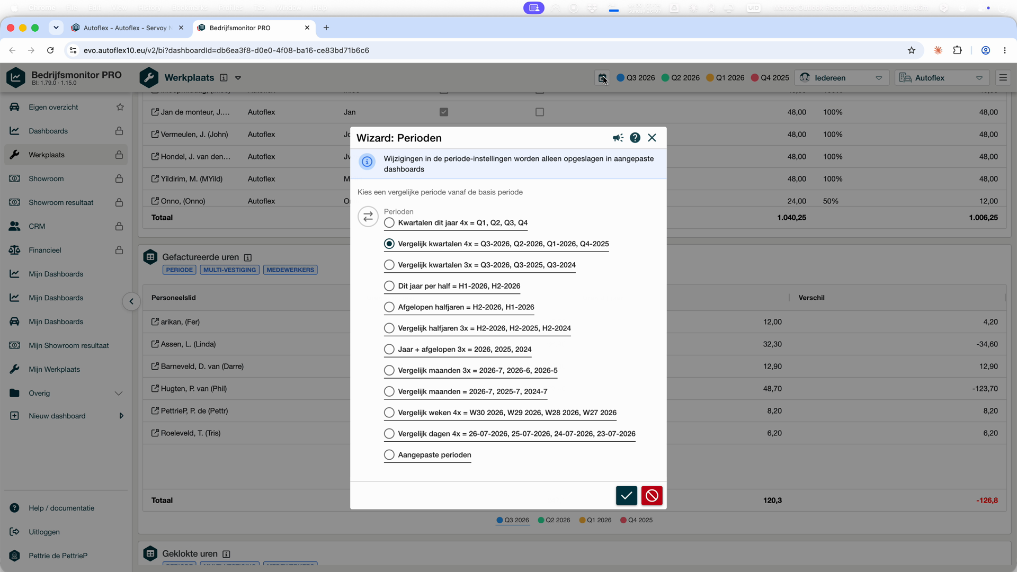Select Vergelijk maanden 3x radio option

pyautogui.click(x=389, y=371)
